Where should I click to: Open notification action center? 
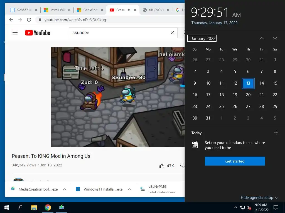point(276,207)
